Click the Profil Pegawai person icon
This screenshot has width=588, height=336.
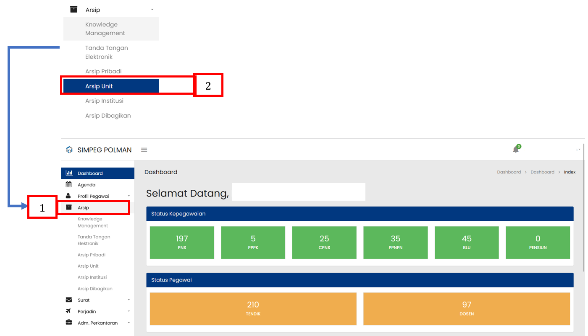coord(69,196)
